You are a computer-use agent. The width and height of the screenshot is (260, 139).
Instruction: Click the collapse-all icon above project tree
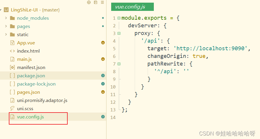(96, 2)
